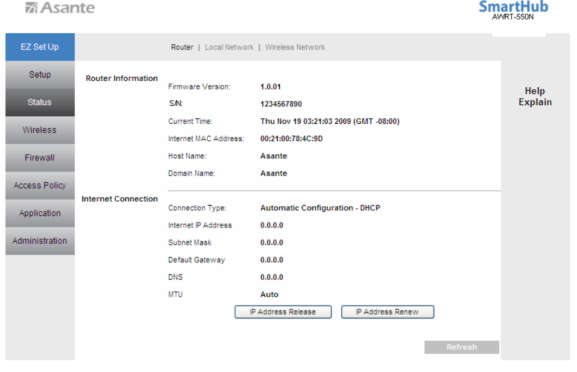Click the Default Gateway value 0.0.0.0

tap(272, 260)
